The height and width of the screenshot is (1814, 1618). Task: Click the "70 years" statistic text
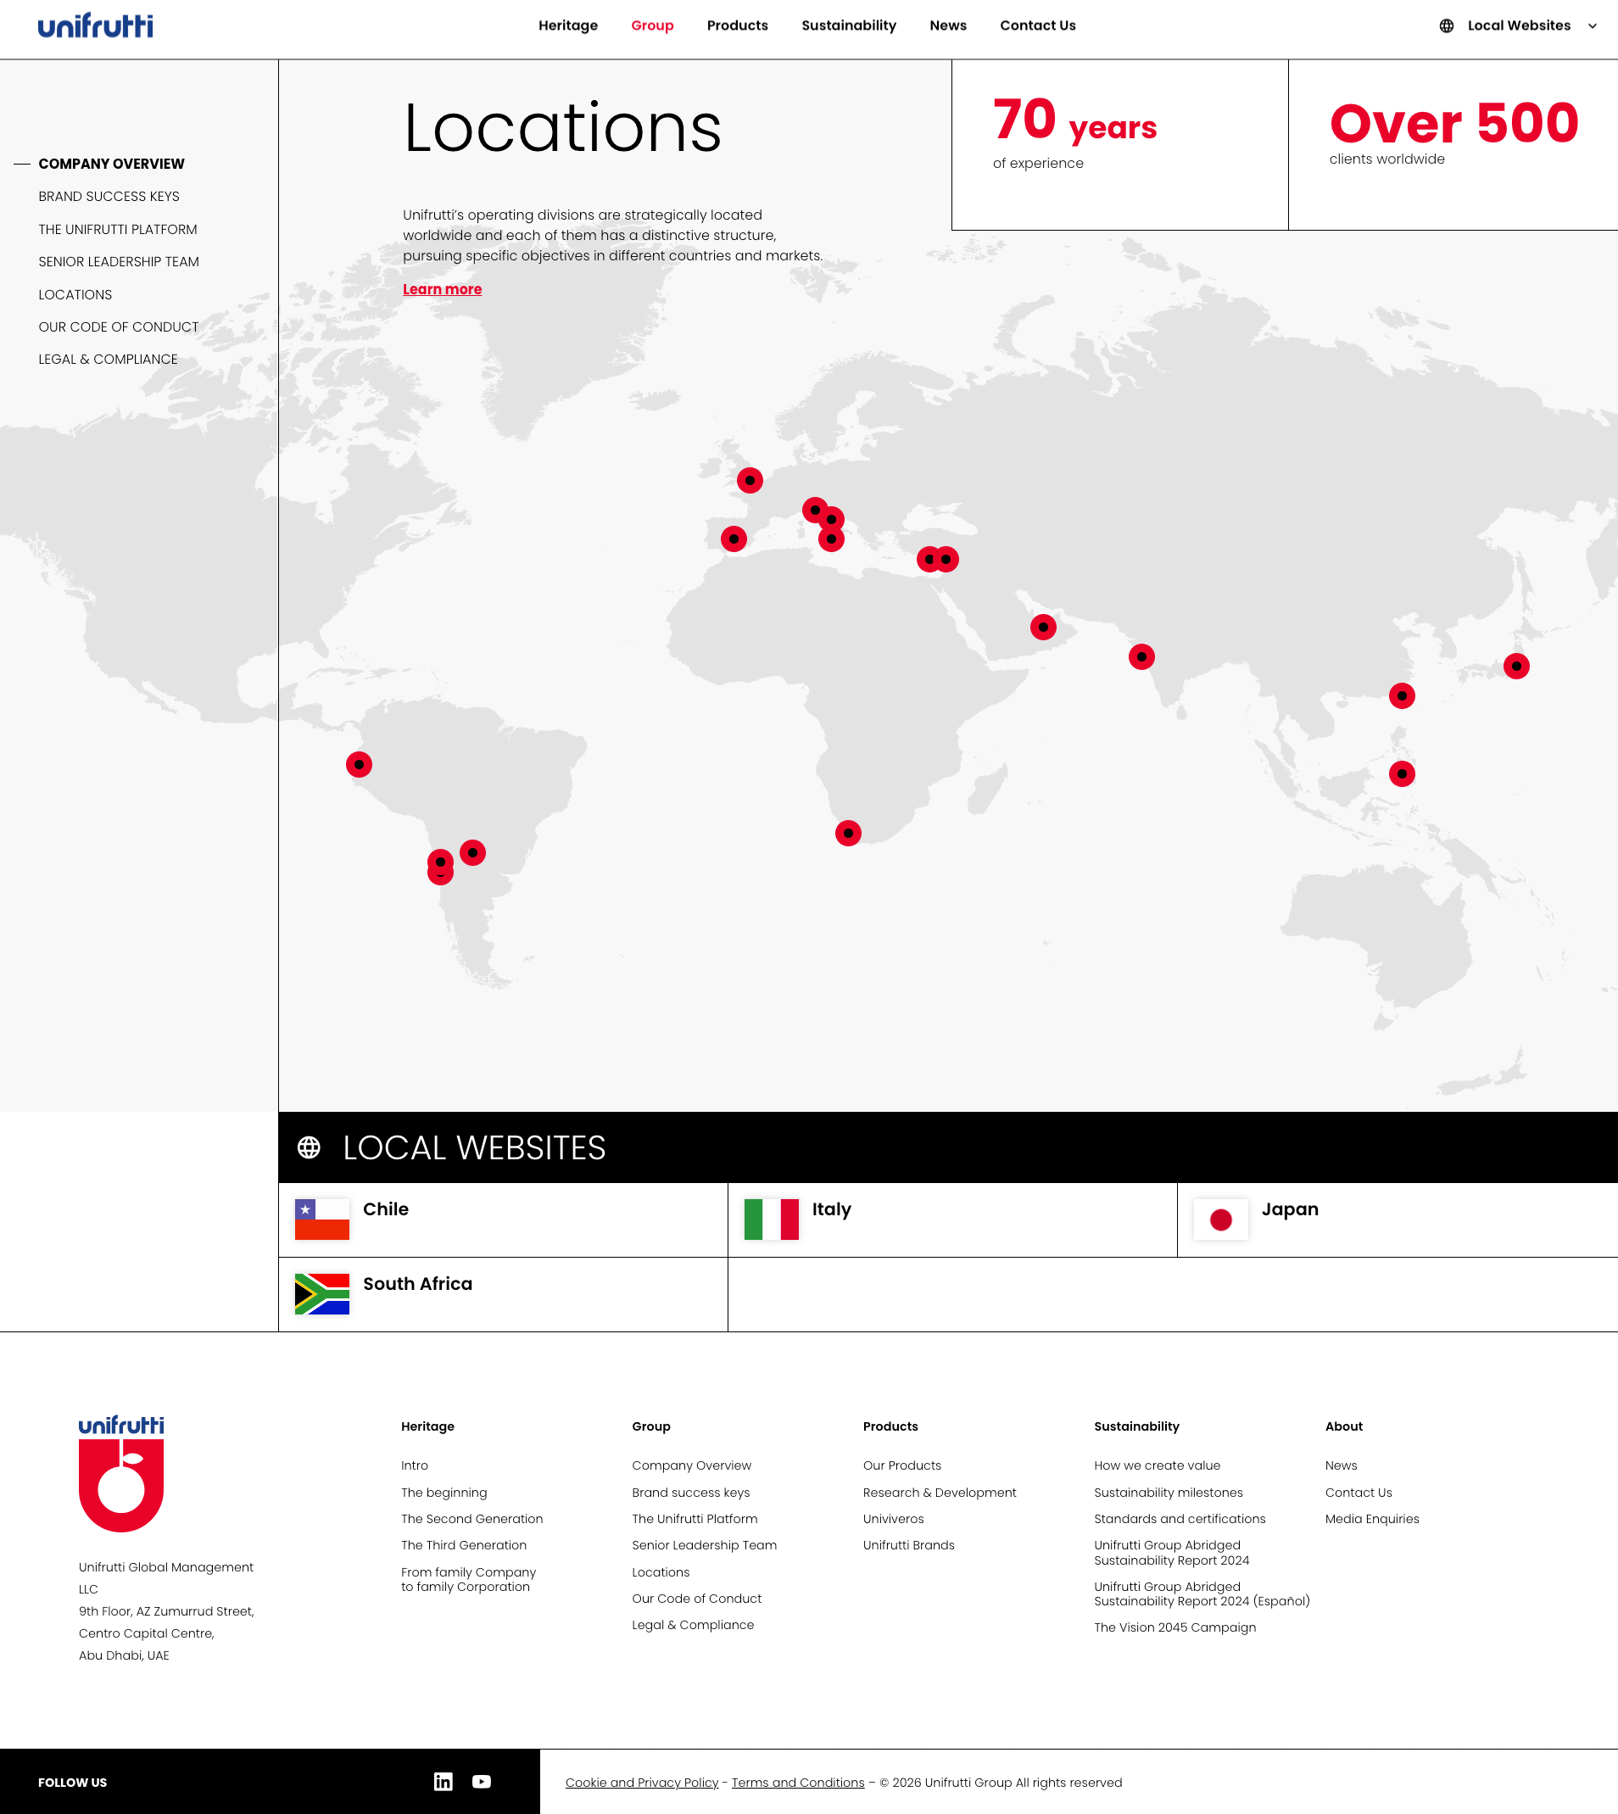click(x=1074, y=120)
